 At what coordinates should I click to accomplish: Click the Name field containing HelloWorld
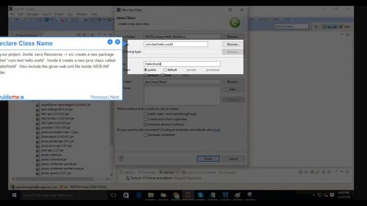click(182, 64)
